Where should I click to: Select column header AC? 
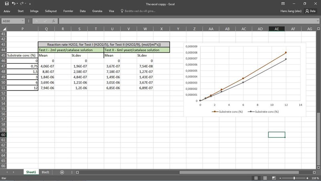coord(244,29)
